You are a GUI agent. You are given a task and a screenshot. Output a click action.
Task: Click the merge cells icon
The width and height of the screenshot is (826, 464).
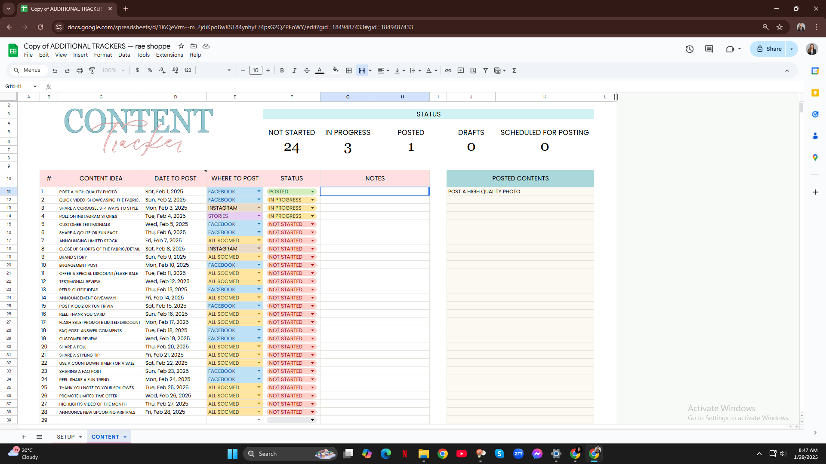click(x=362, y=70)
